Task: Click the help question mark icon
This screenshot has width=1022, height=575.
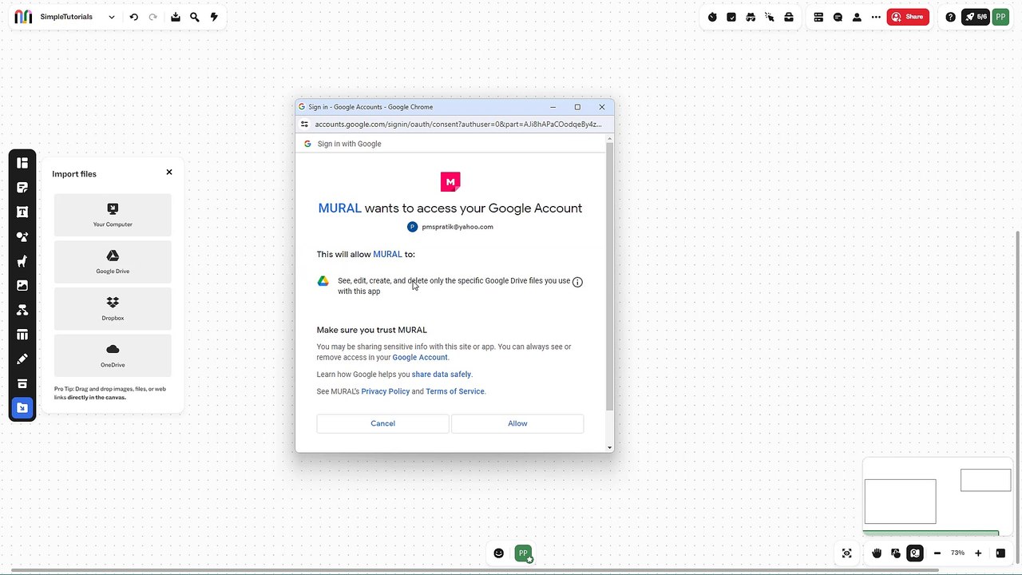Action: pos(950,17)
